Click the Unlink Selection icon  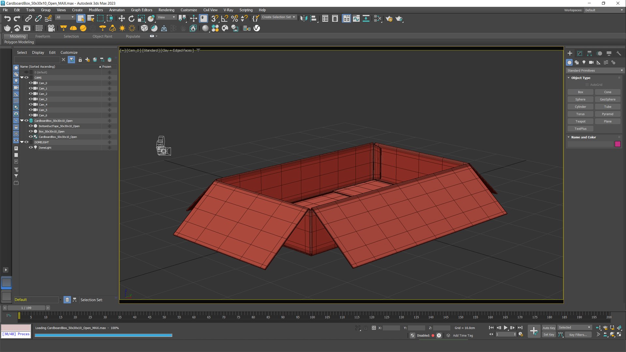coord(38,19)
